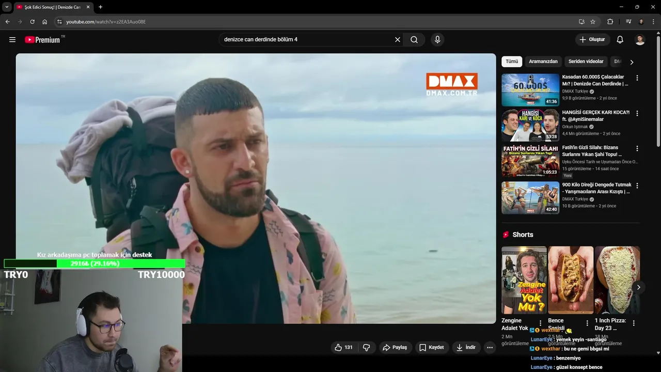661x372 pixels.
Task: Open the Kasadan 60.000$ Çalacaklar Mı thumbnail
Action: point(530,90)
